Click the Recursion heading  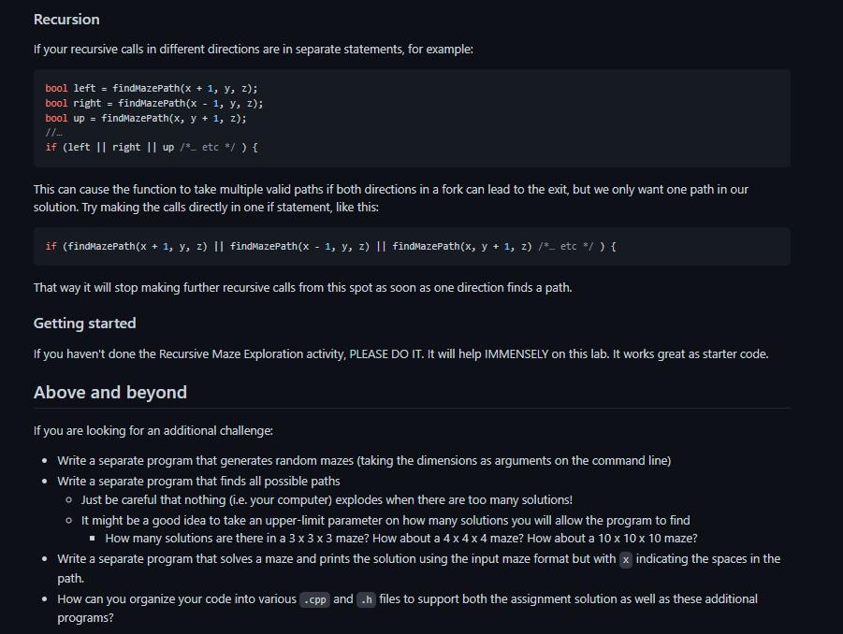point(66,20)
